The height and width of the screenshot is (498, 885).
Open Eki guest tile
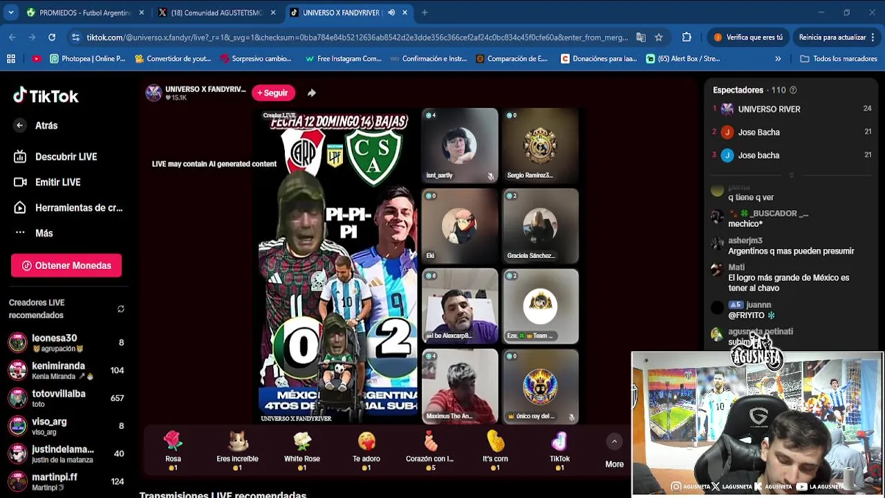click(x=460, y=225)
